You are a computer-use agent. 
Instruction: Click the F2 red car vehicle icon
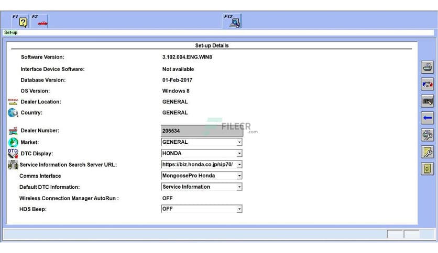39,21
